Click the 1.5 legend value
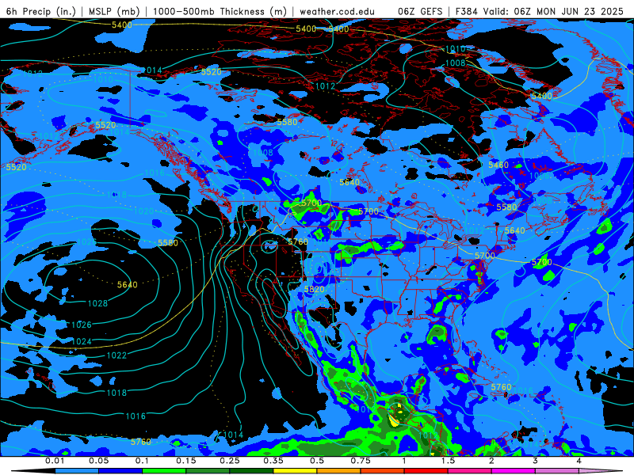 tap(448, 461)
